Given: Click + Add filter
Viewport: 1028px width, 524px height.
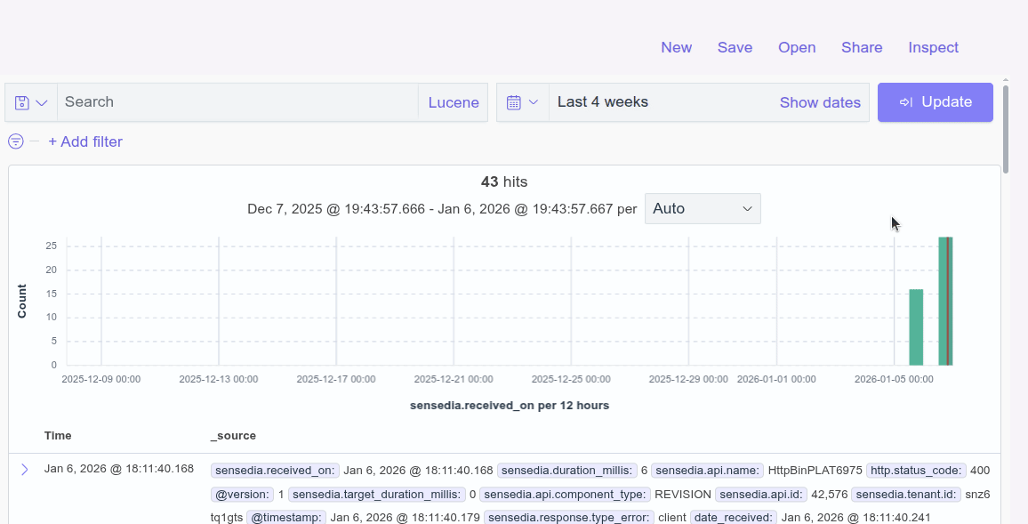Looking at the screenshot, I should pyautogui.click(x=85, y=141).
